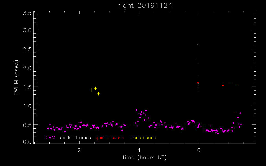Viewport: 266px width, 166px height.
Task: Click the y-axis tick label "0.5"
Action: point(27,125)
